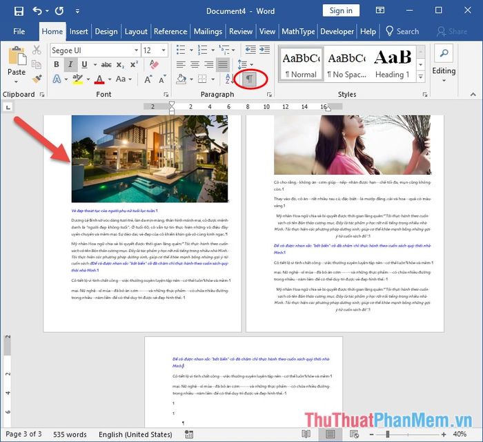Viewport: 483px width, 442px height.
Task: Increase font size with grow font icon
Action: pyautogui.click(x=148, y=79)
